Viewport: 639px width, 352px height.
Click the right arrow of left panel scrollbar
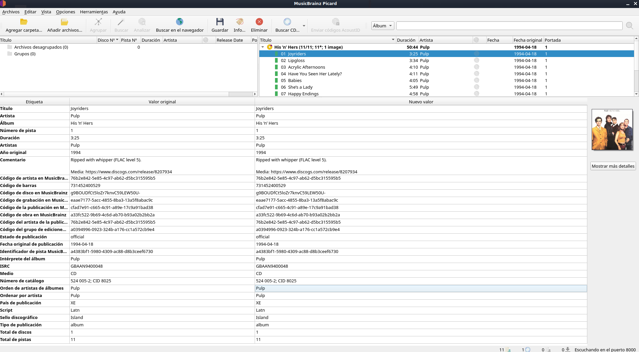255,94
